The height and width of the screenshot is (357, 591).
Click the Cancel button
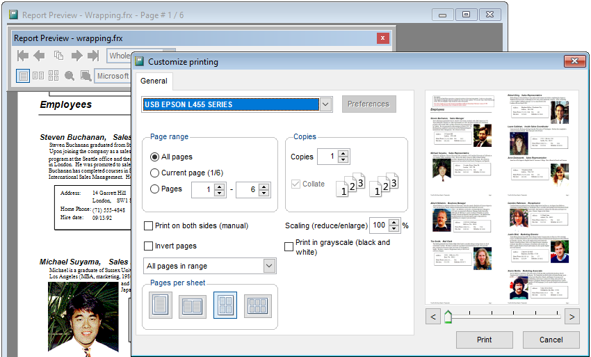tap(551, 340)
